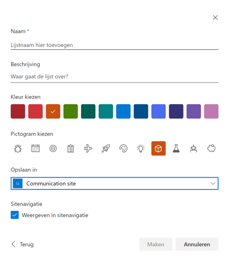The image size is (230, 259).
Task: Choose the calendar pictogram
Action: click(x=35, y=148)
